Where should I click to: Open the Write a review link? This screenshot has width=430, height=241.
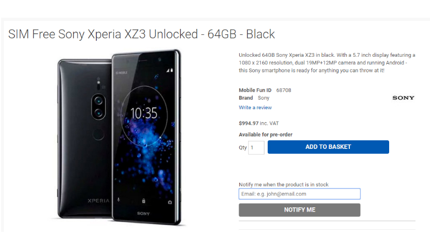[255, 108]
